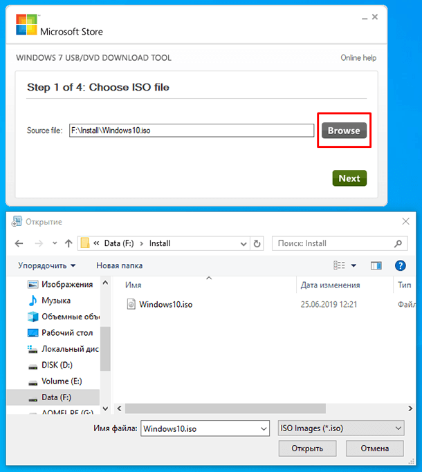Viewport: 422px width, 472px height.
Task: Open the Online help link
Action: coord(358,57)
